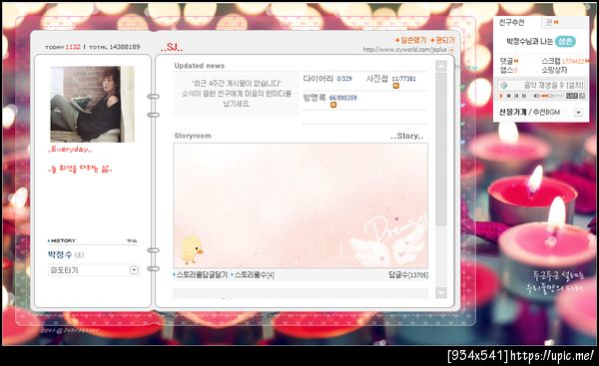Click the vertical scrollbar thumb
Image resolution: width=599 pixels, height=366 pixels.
pos(441,149)
